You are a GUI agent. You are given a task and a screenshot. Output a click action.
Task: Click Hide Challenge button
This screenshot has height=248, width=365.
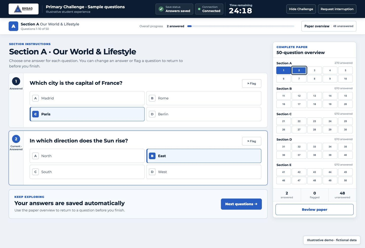[x=301, y=9]
